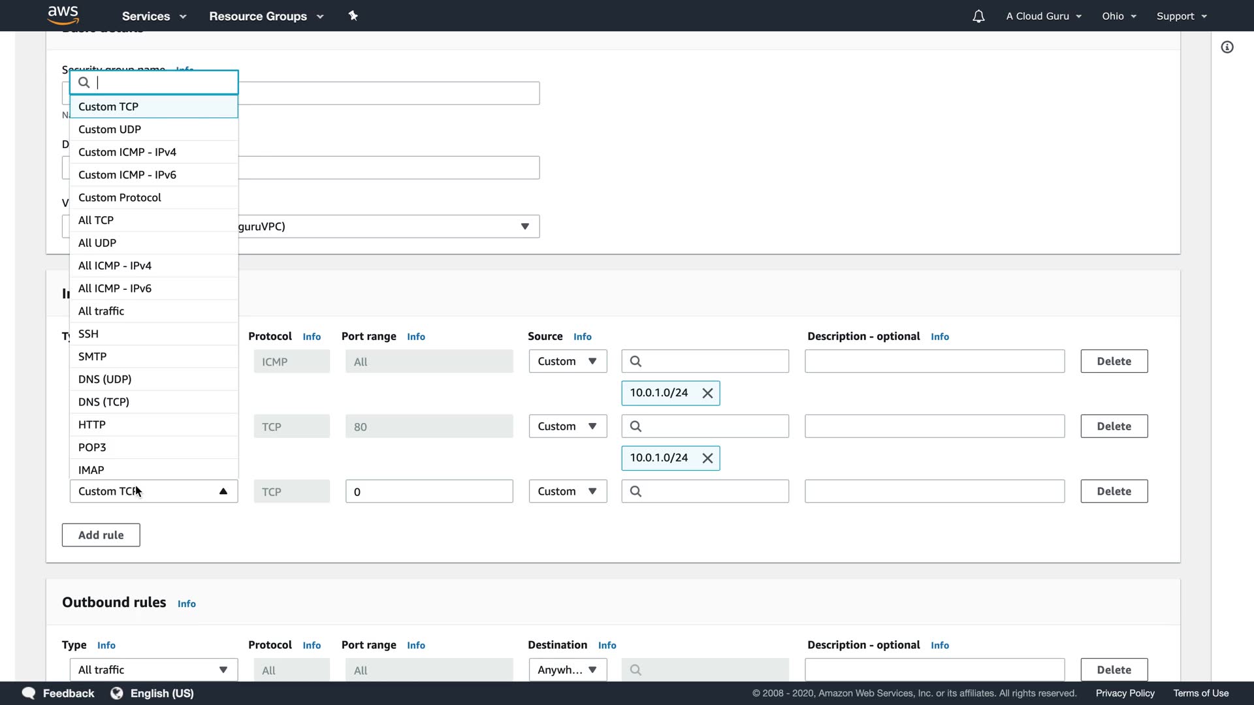Image resolution: width=1254 pixels, height=705 pixels.
Task: Collapse the open Custom TCP type dropdown
Action: click(223, 492)
